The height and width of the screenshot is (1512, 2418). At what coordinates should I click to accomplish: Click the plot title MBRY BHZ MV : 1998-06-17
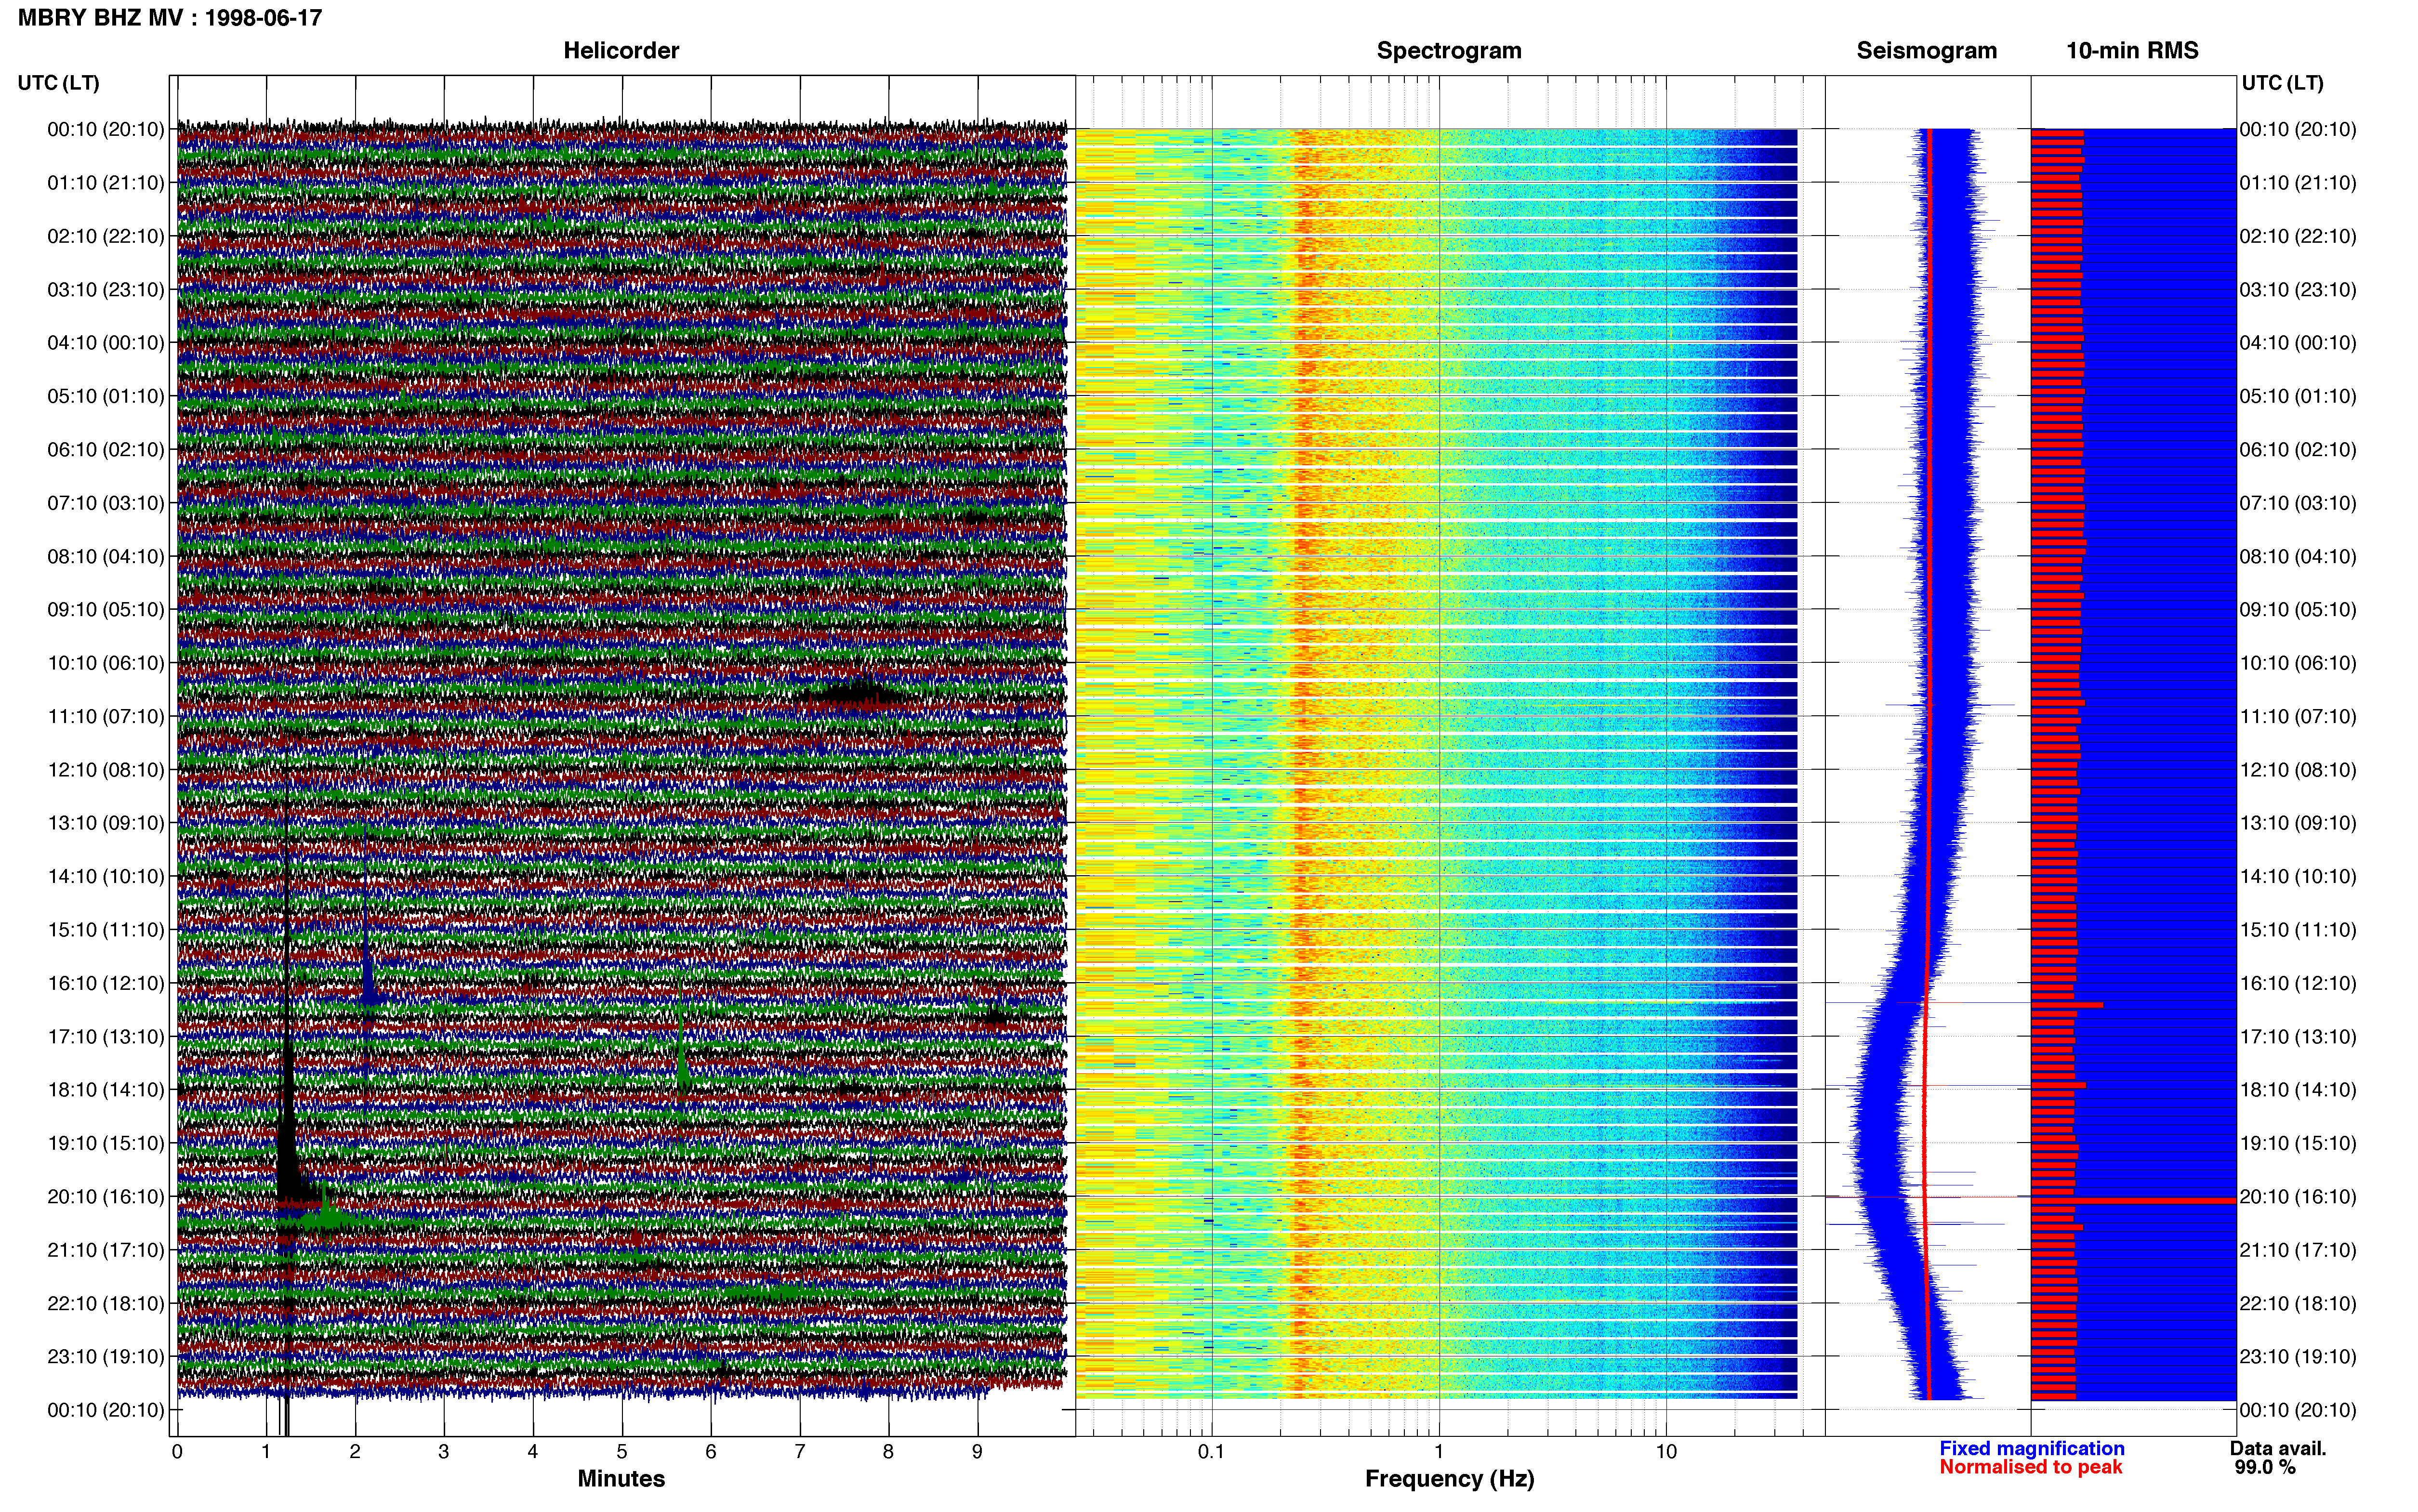(170, 18)
